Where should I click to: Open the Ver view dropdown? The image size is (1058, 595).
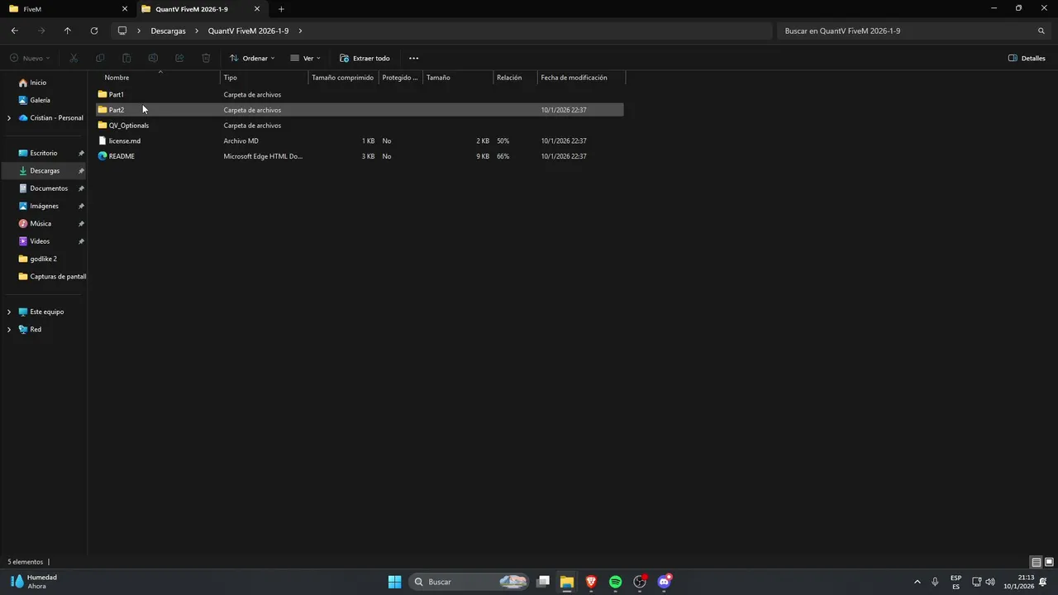click(x=305, y=58)
